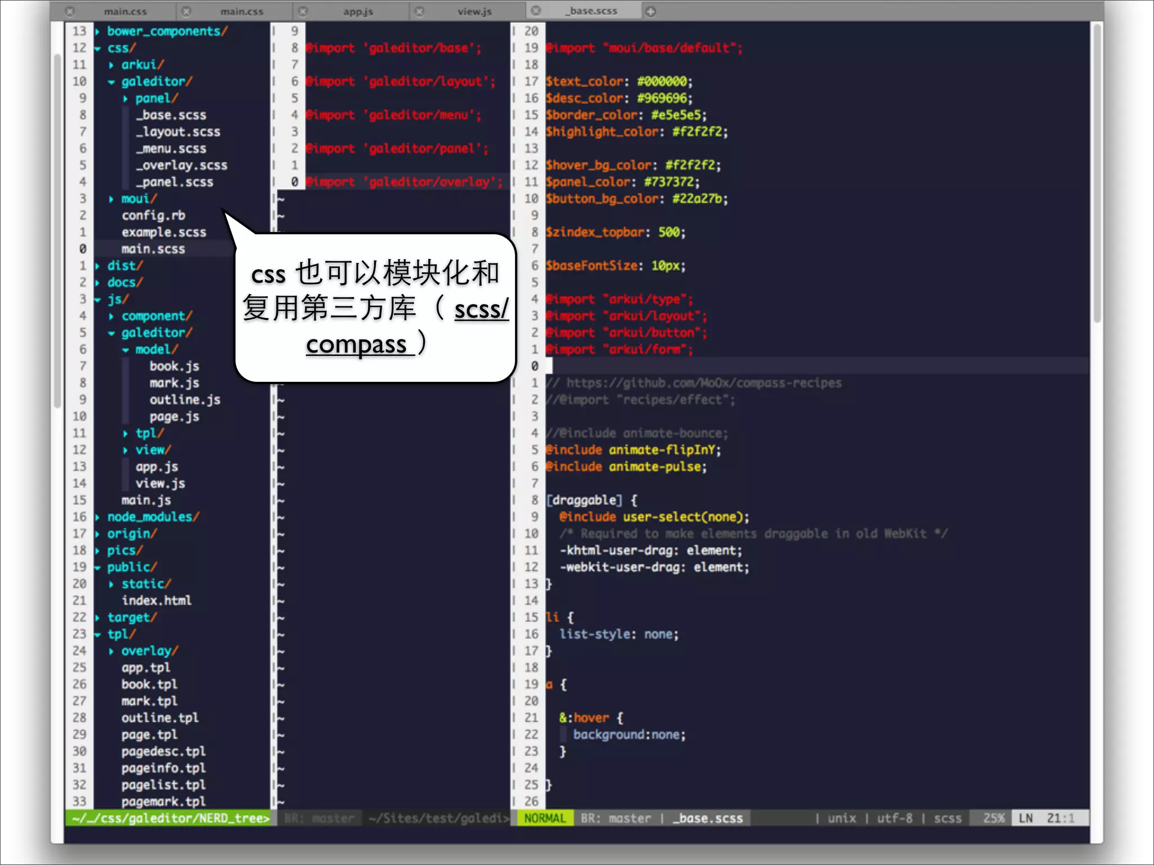The height and width of the screenshot is (865, 1154).
Task: Expand the view folder in the tree
Action: coord(125,450)
